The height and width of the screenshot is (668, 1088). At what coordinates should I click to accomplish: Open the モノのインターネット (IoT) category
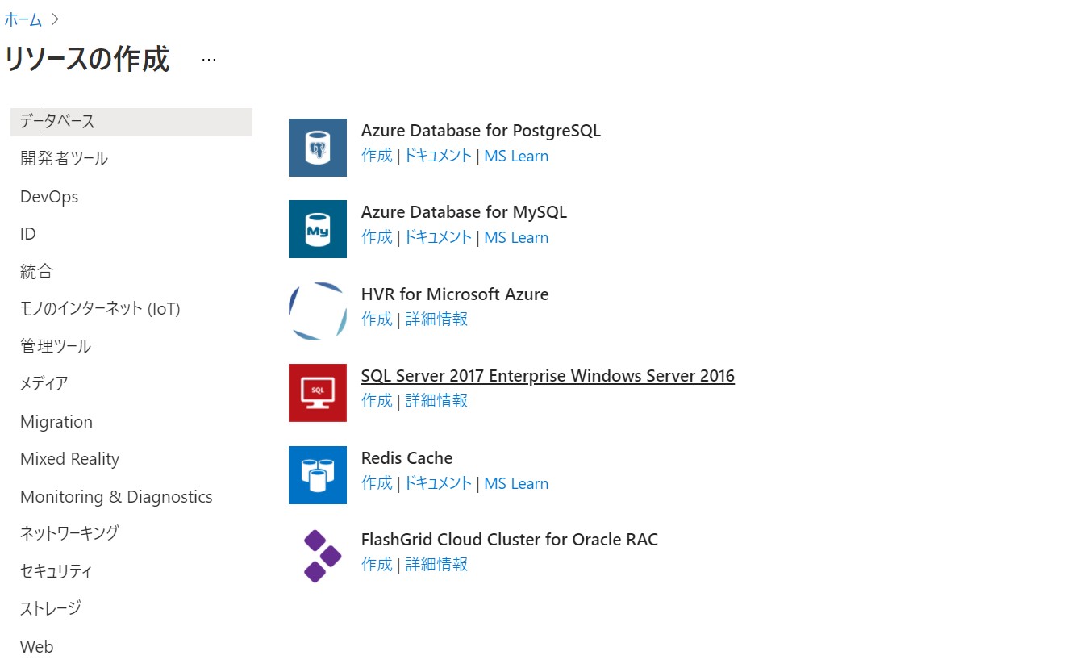tap(100, 309)
